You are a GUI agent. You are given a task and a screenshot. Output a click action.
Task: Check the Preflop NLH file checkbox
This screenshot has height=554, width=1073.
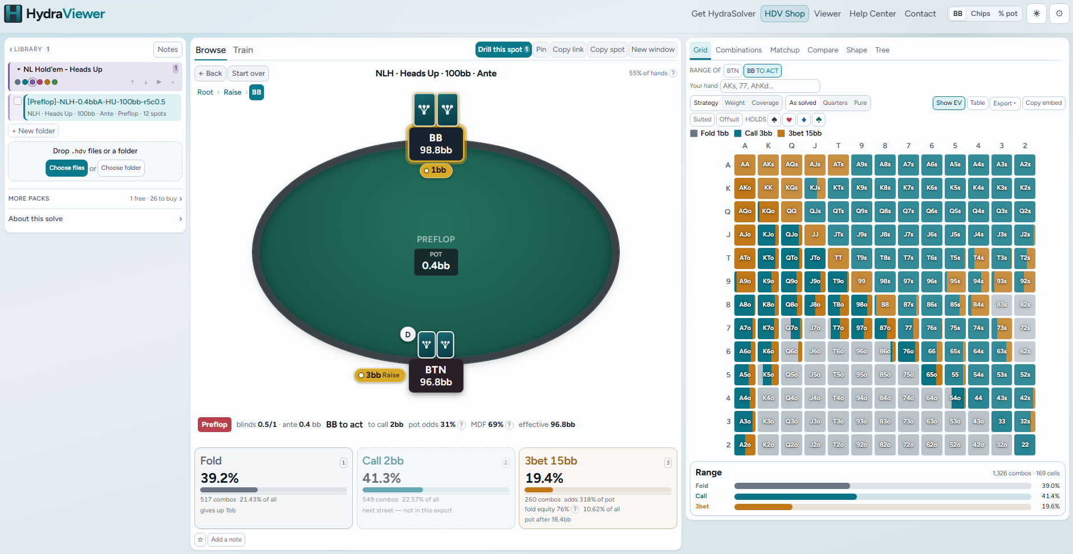18,101
